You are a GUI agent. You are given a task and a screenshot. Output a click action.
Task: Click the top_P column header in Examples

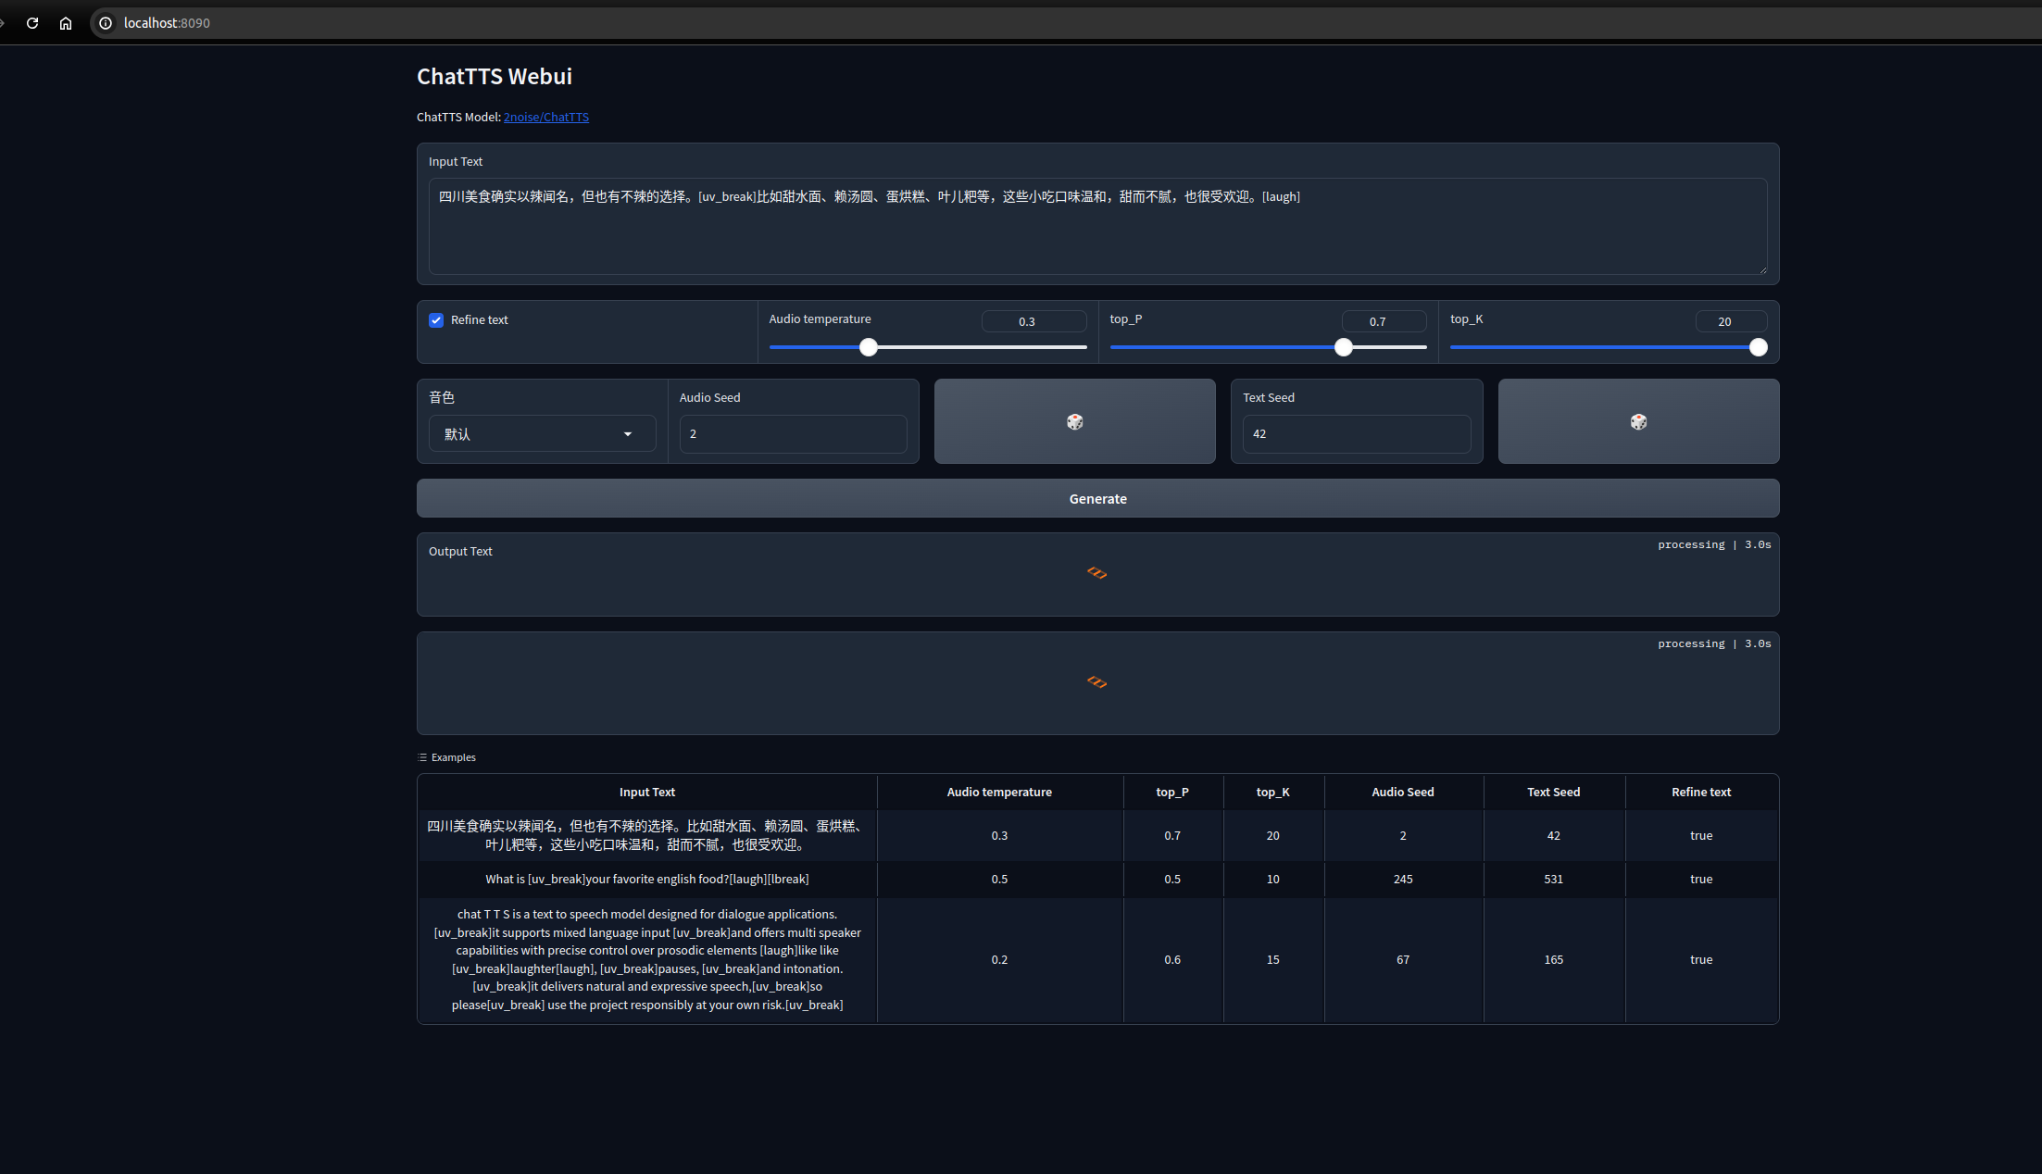1172,793
